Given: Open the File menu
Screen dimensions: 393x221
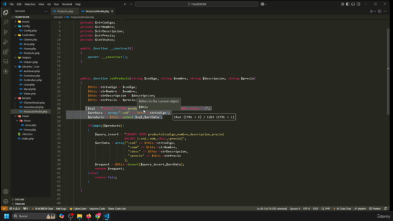Looking at the screenshot, I should [12, 4].
